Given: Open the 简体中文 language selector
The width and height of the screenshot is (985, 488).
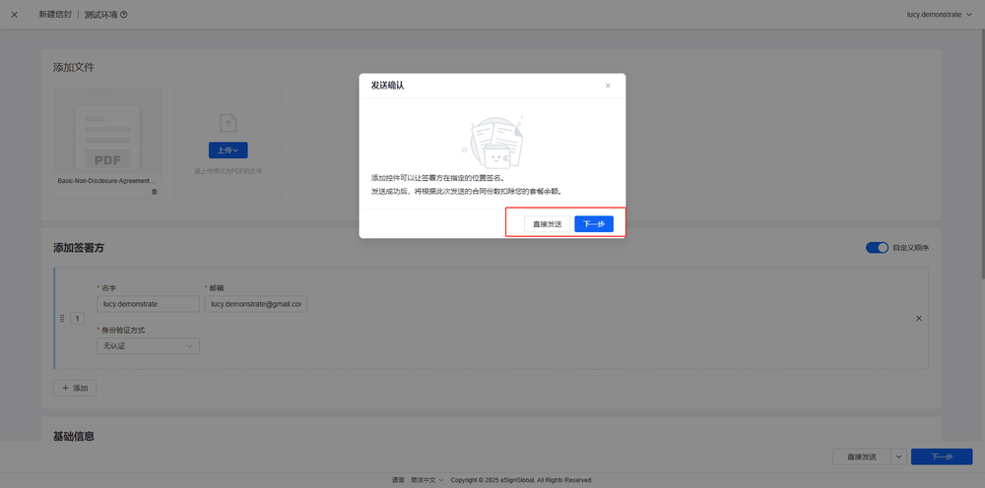Looking at the screenshot, I should (427, 480).
